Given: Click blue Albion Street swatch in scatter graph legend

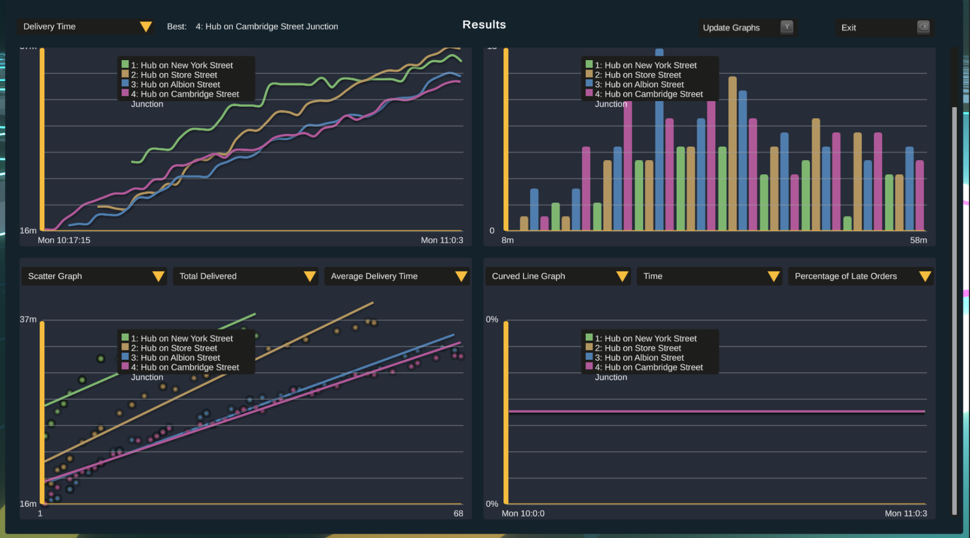Looking at the screenshot, I should [x=125, y=357].
